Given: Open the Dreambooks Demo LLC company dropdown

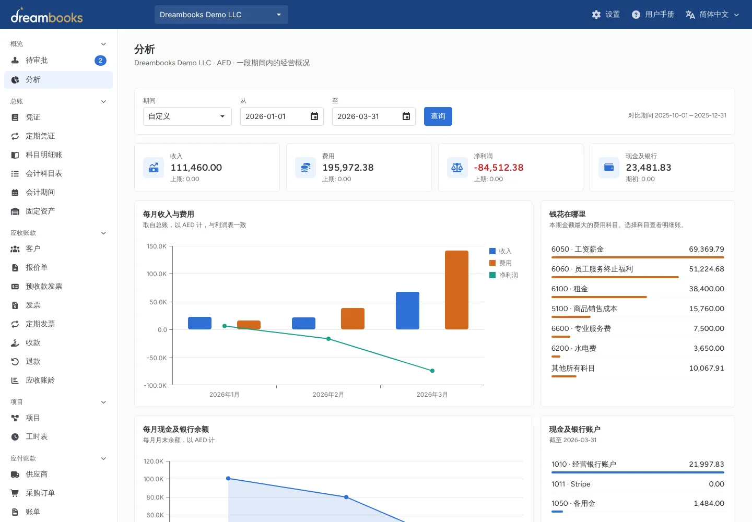Looking at the screenshot, I should 221,15.
